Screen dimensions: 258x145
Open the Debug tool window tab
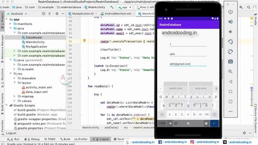tap(32, 139)
